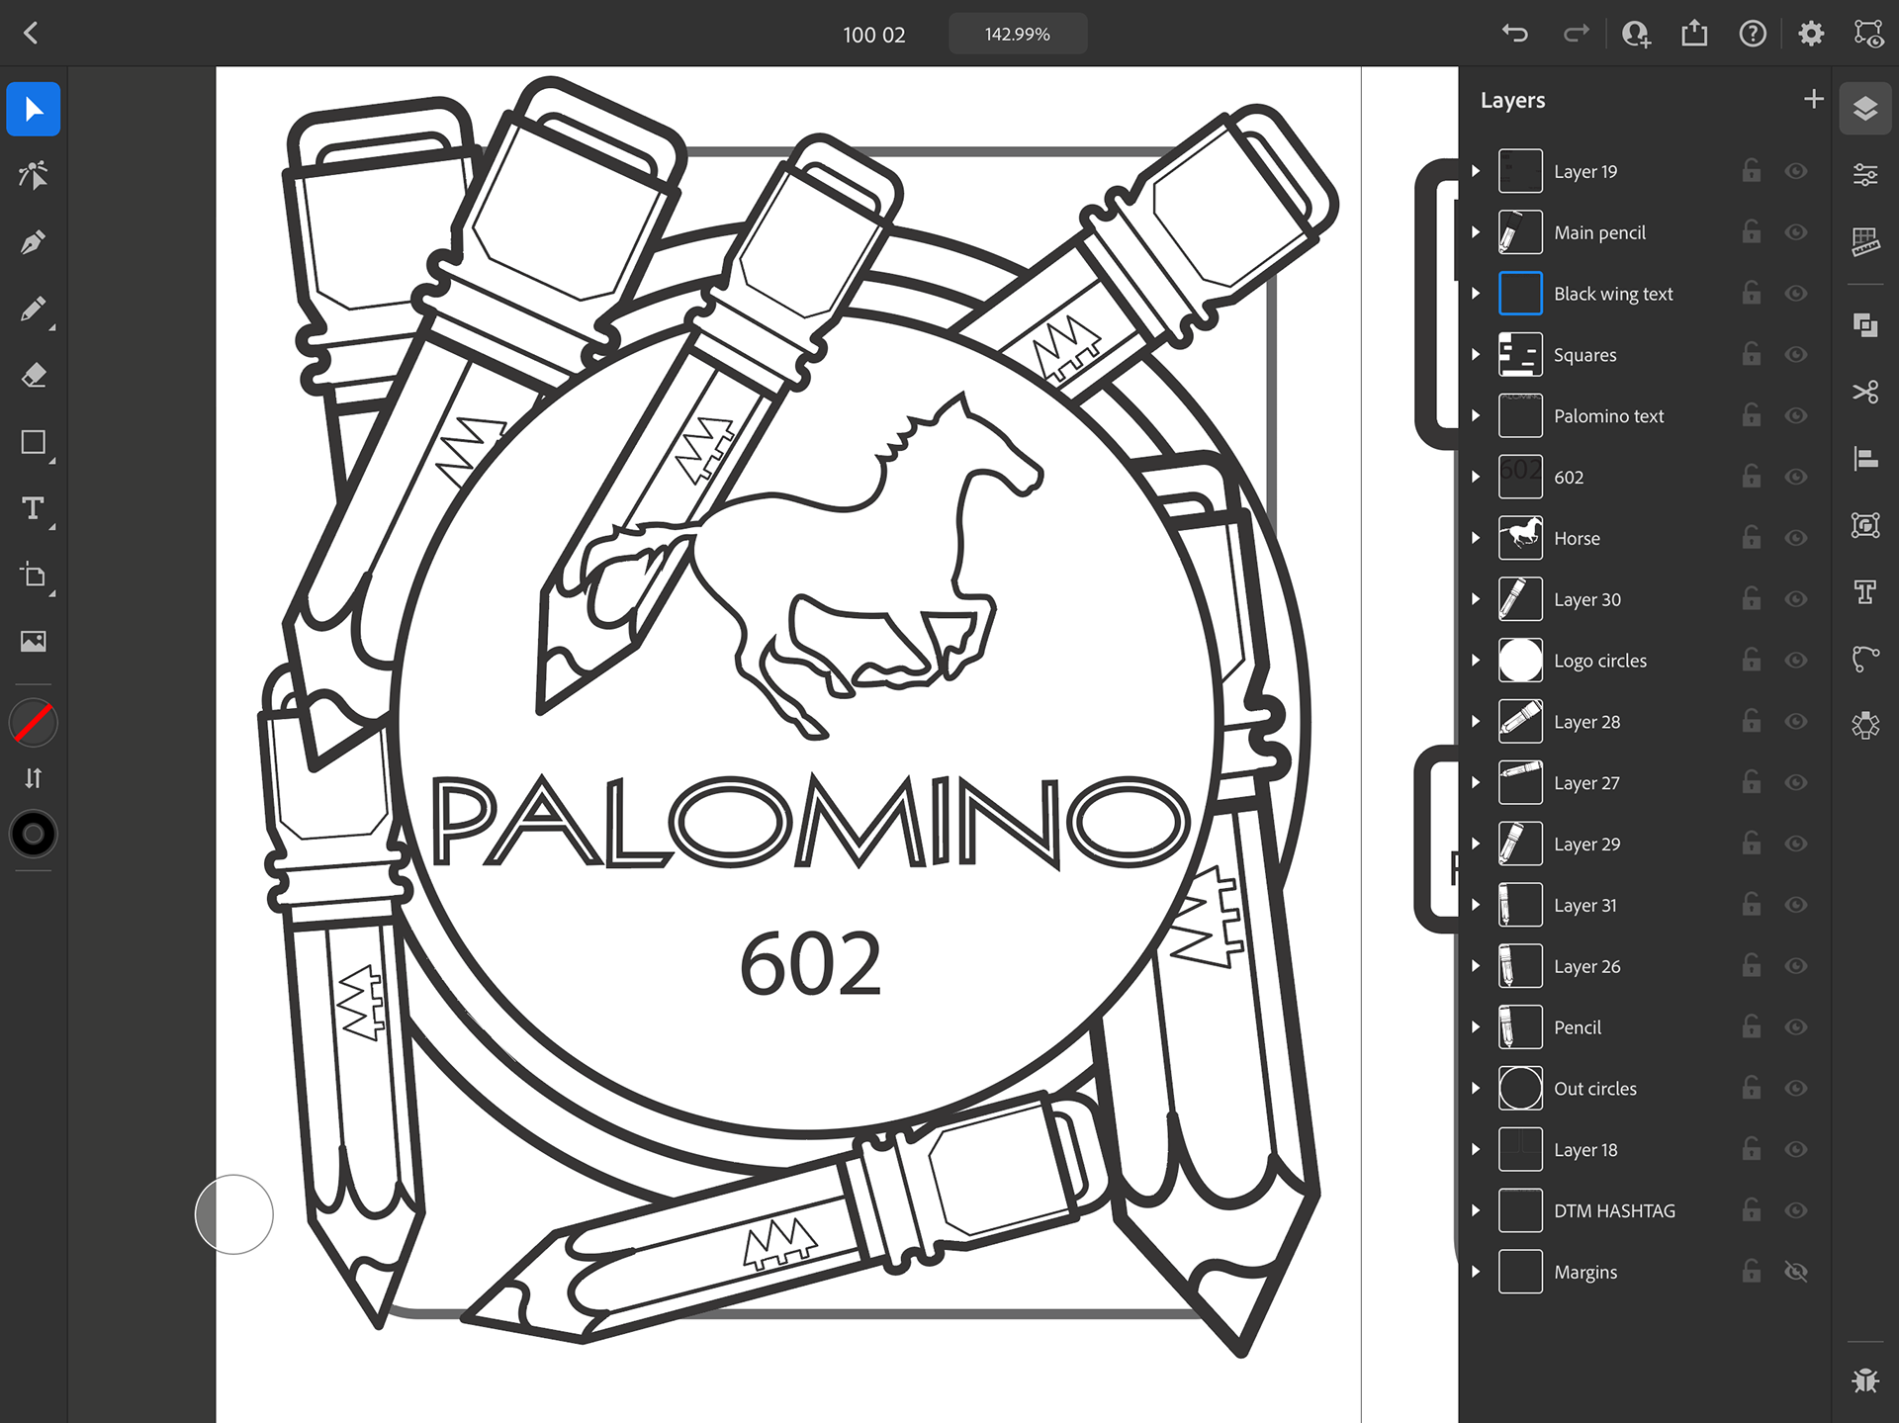The height and width of the screenshot is (1423, 1899).
Task: Expand the Main pencil layer
Action: (1476, 232)
